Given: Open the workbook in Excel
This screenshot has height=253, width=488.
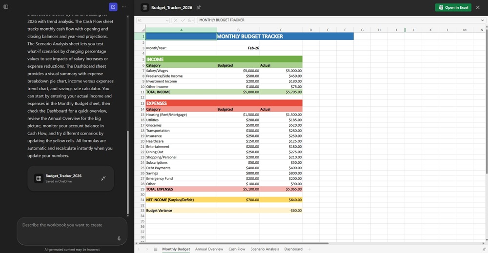Looking at the screenshot, I should tap(453, 7).
